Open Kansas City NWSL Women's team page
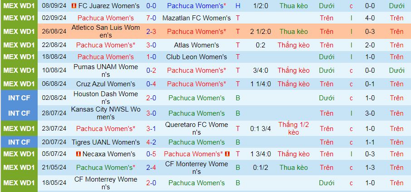411x192 pixels. point(106,113)
